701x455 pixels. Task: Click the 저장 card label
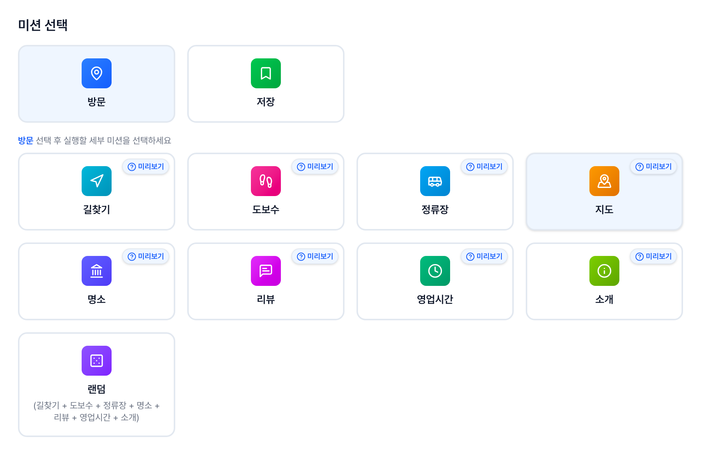tap(266, 102)
